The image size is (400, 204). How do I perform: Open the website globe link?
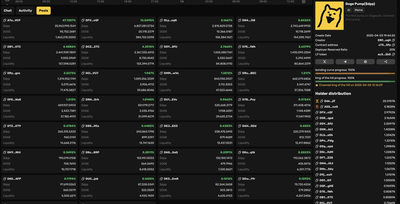tap(365, 62)
